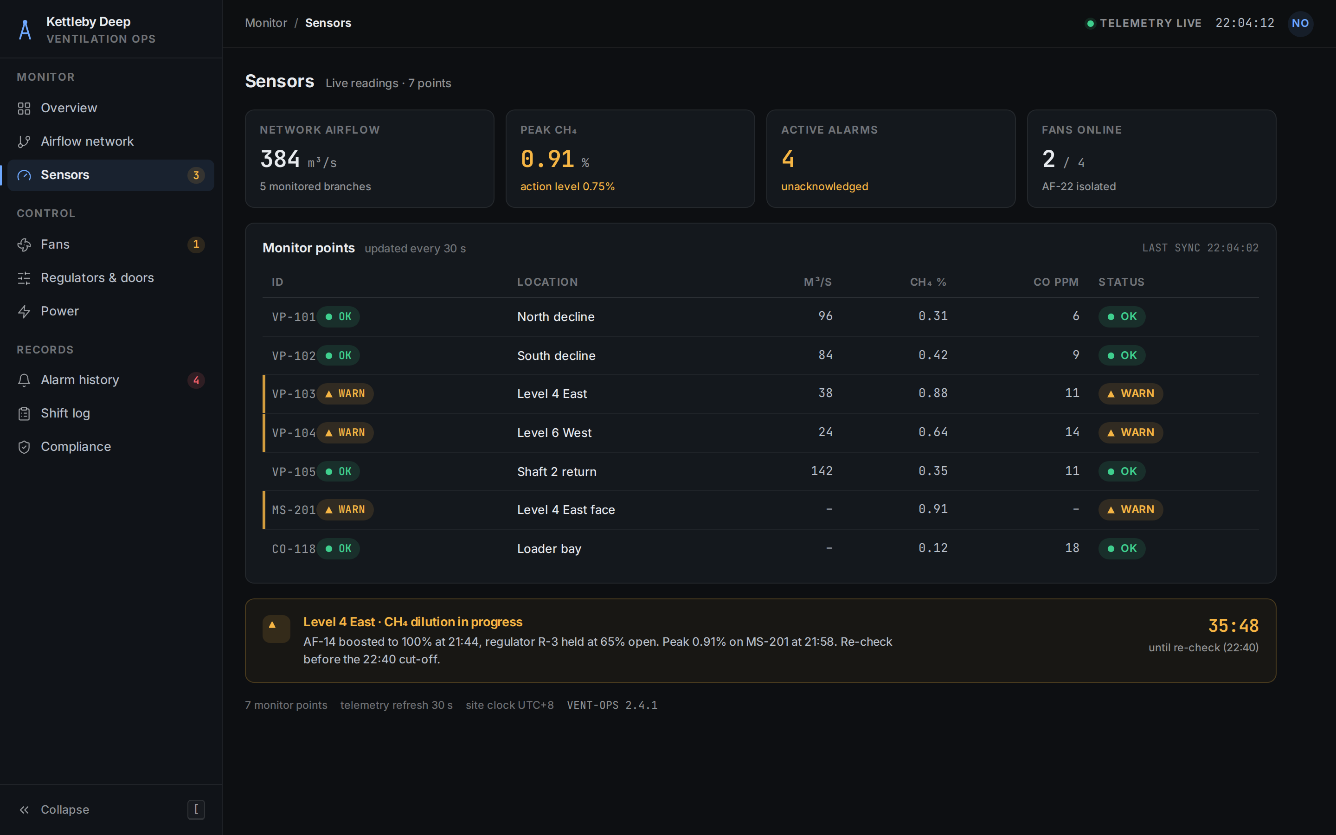1336x835 pixels.
Task: Open Shift log from sidebar
Action: tap(111, 414)
